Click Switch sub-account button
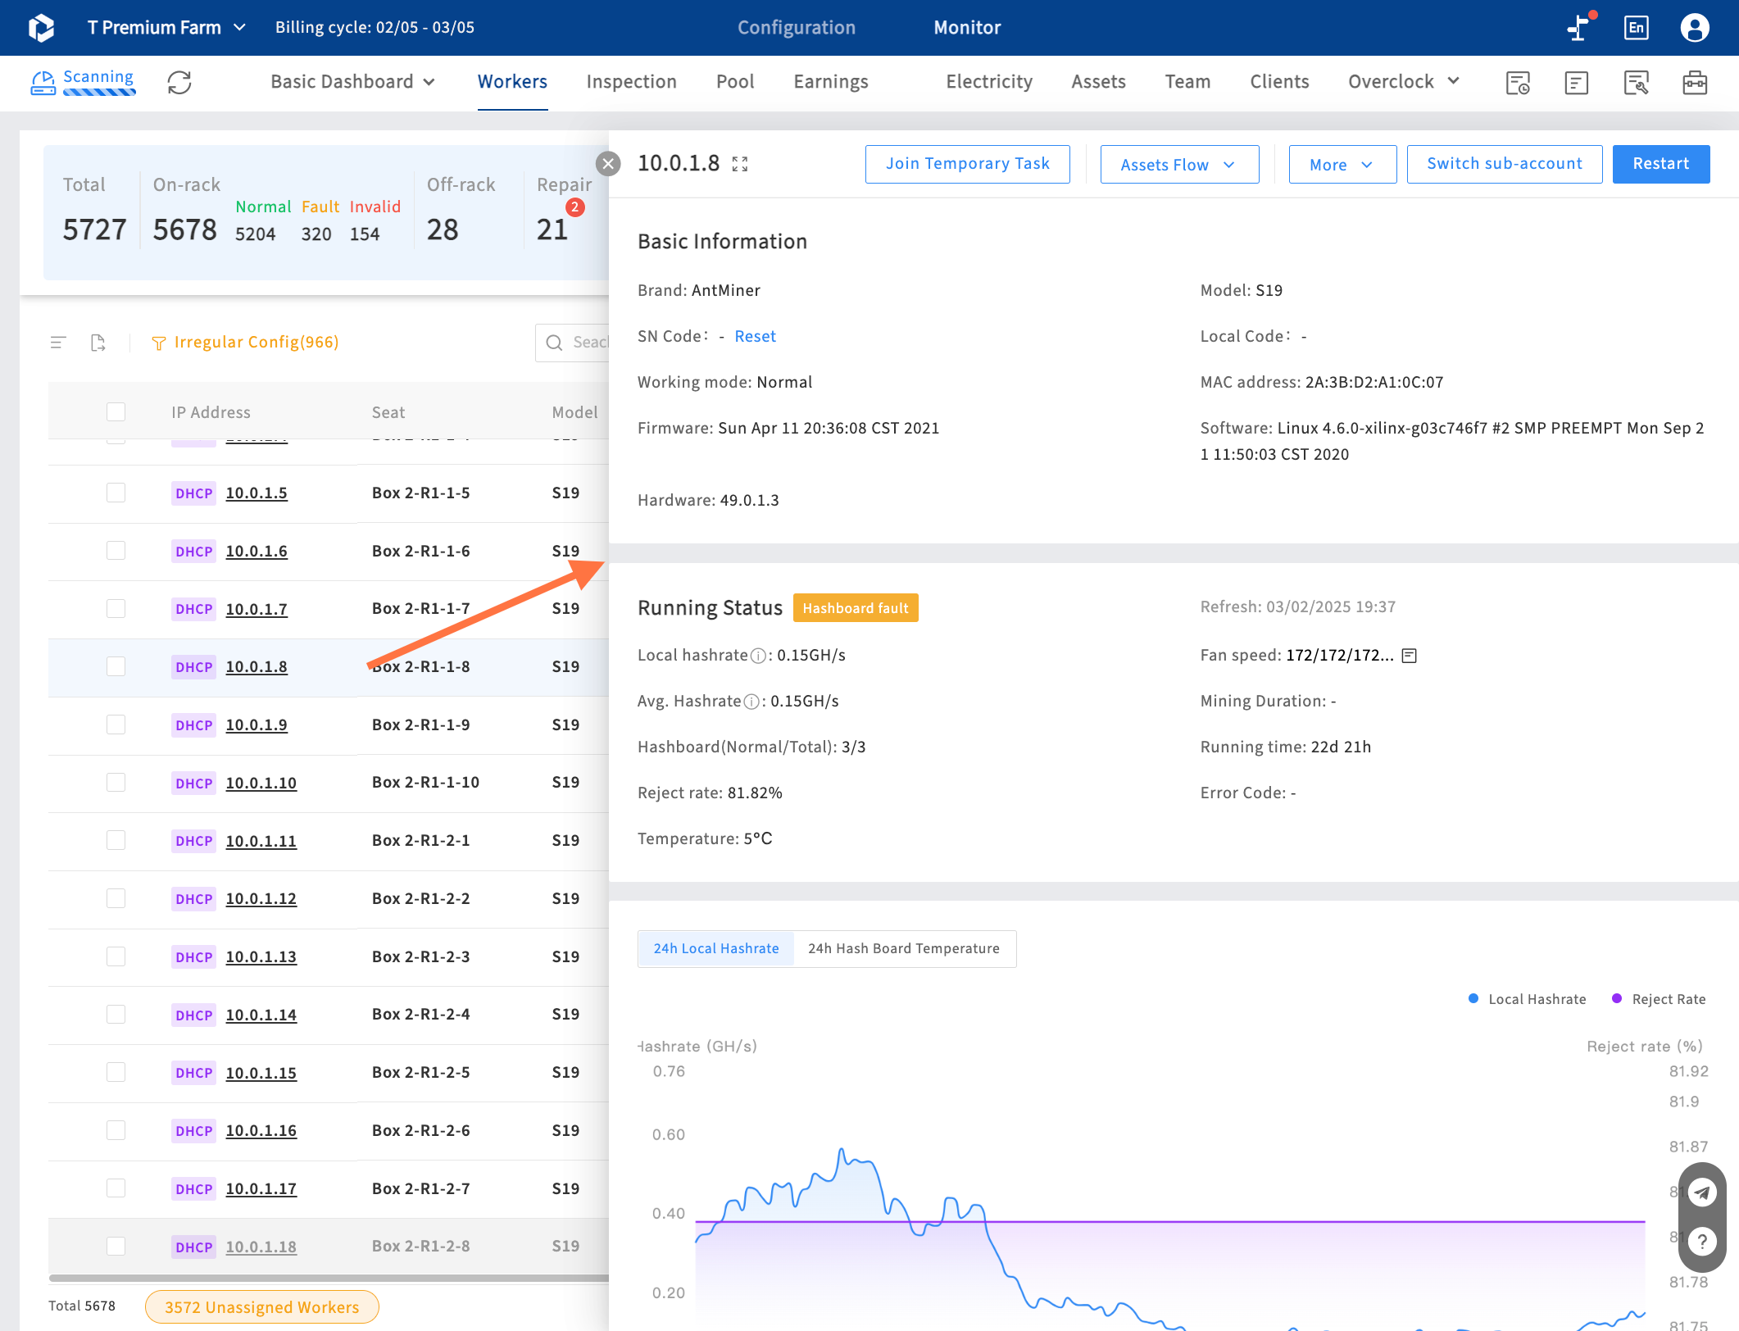This screenshot has width=1739, height=1331. (1505, 164)
